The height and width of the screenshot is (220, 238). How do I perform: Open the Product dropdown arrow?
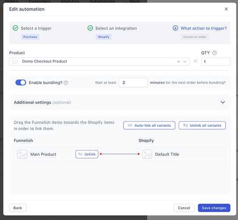point(185,62)
